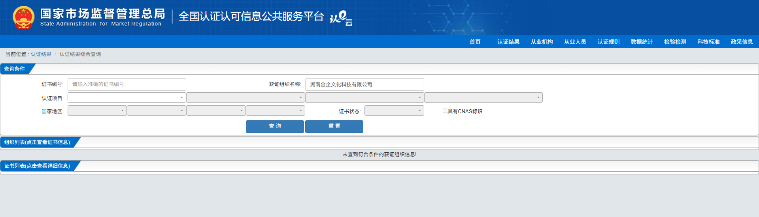Viewport: 759px width, 217px height.
Task: Open the fourth 认证项目 dropdown
Action: click(483, 97)
